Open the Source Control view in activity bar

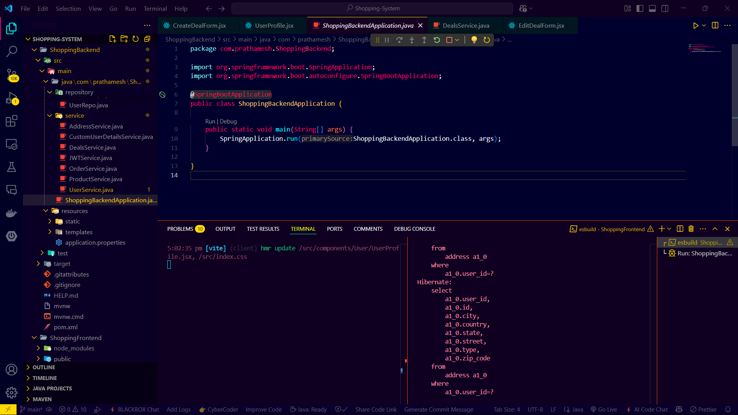click(12, 75)
